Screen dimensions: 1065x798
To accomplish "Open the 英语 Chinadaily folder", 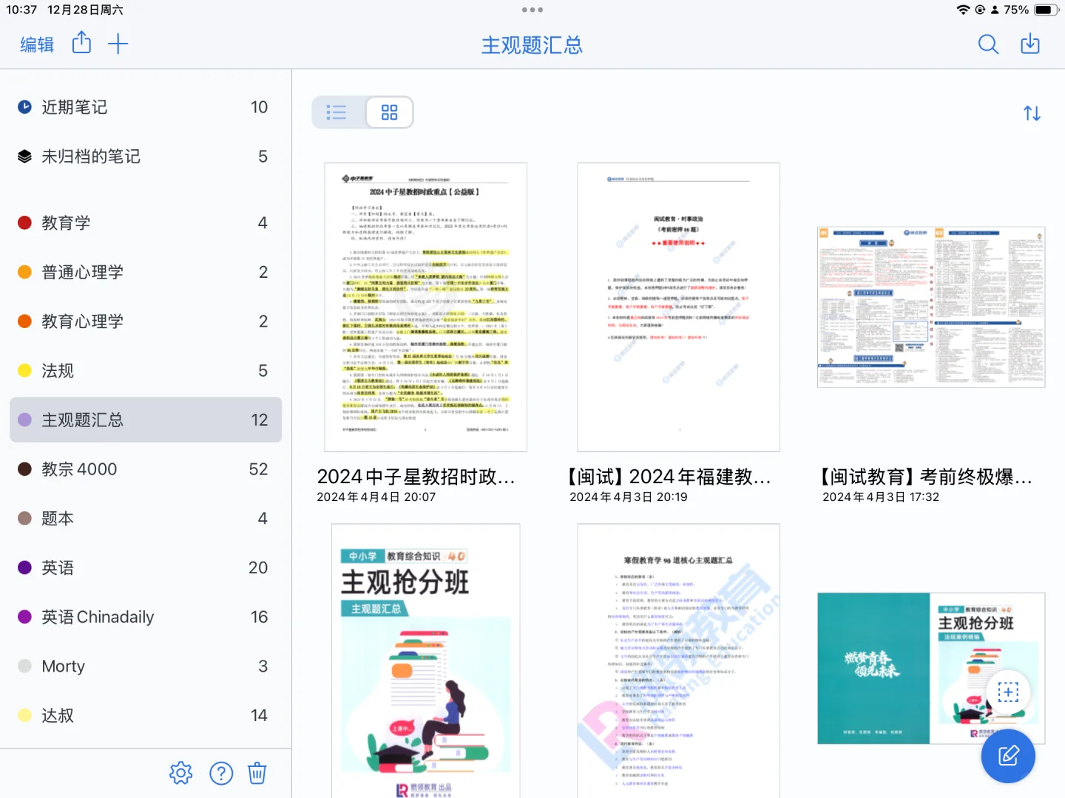I will click(97, 616).
